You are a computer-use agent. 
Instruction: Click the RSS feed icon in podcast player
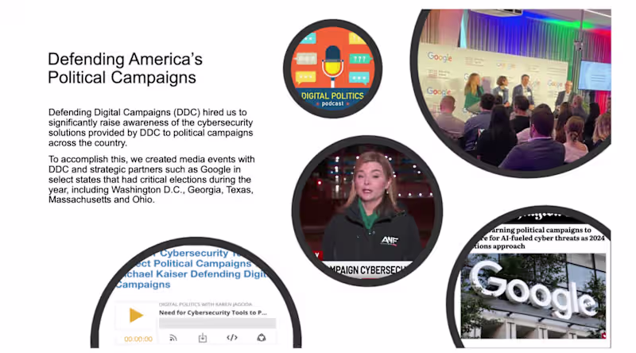(173, 338)
